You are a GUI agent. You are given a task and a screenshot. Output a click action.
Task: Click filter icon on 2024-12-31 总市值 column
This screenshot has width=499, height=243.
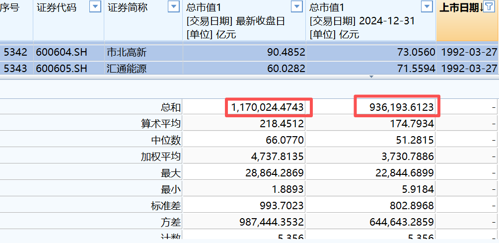coord(427,7)
